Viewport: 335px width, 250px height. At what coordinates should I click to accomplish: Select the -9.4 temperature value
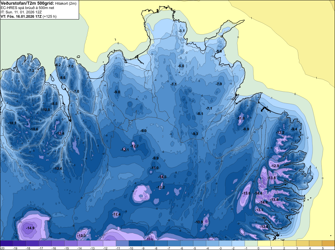(x=294, y=129)
